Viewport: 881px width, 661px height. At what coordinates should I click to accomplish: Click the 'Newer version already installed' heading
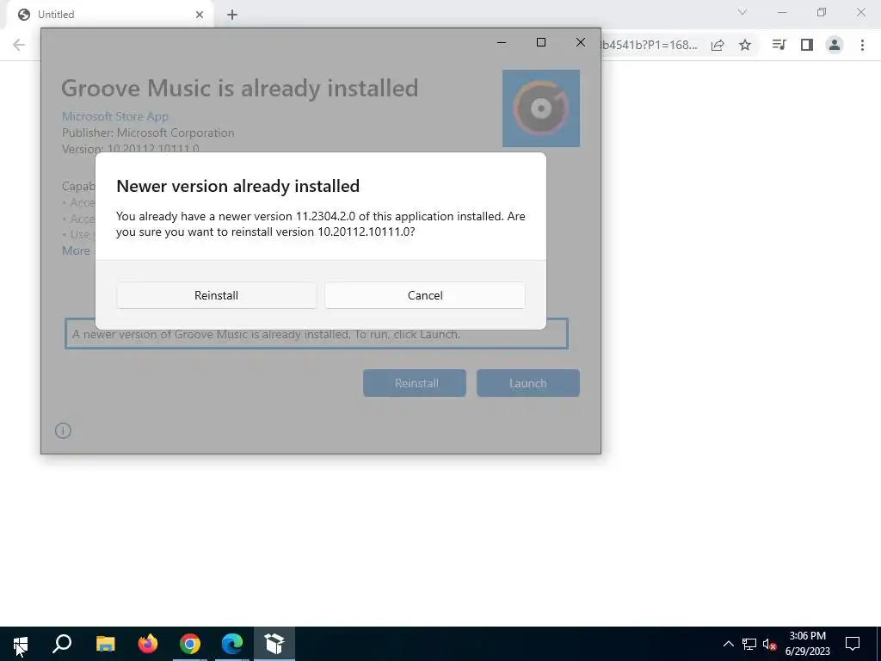[x=237, y=186]
